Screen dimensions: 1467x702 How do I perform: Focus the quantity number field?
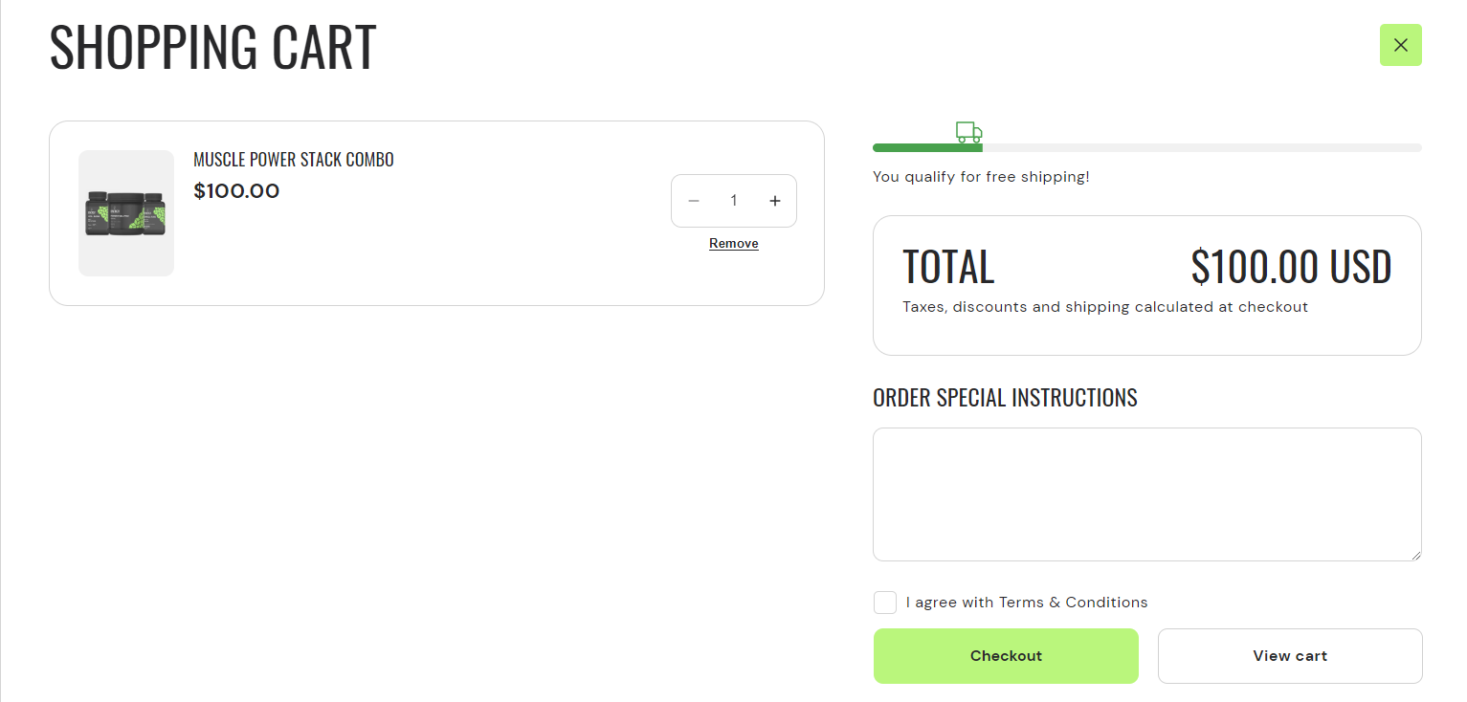tap(734, 201)
